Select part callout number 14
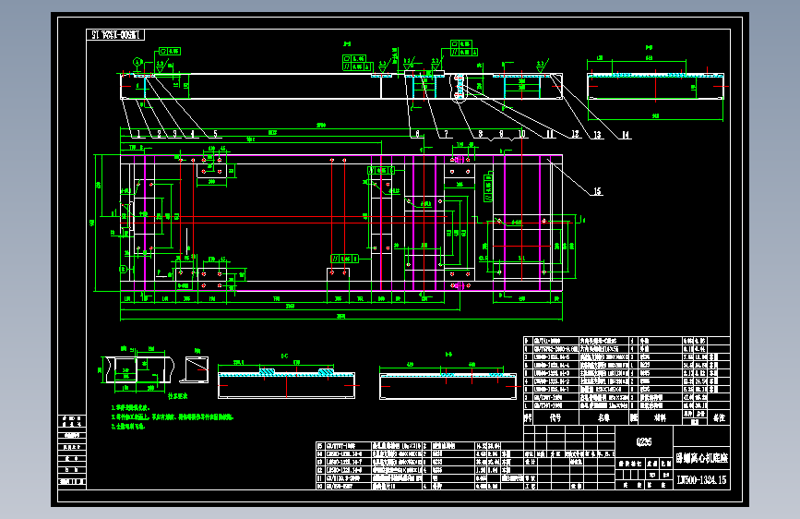 (626, 135)
